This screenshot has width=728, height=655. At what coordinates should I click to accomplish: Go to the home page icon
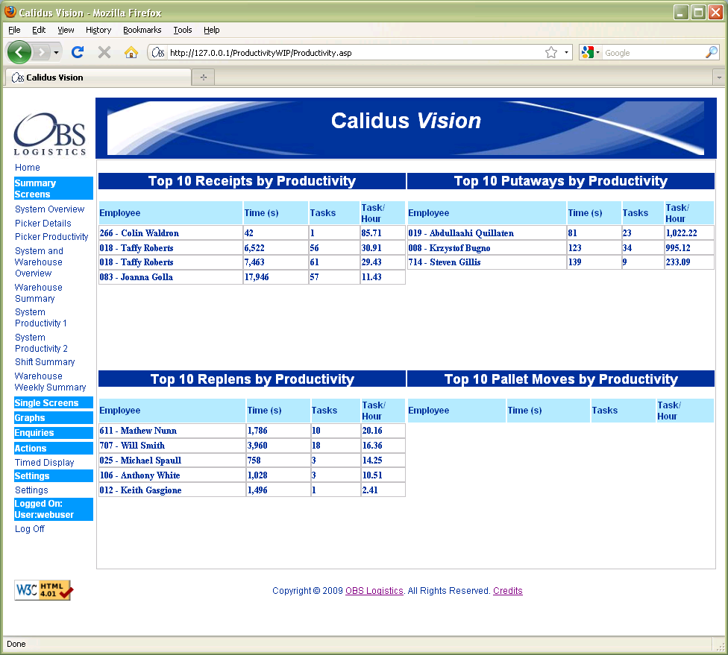pyautogui.click(x=131, y=52)
